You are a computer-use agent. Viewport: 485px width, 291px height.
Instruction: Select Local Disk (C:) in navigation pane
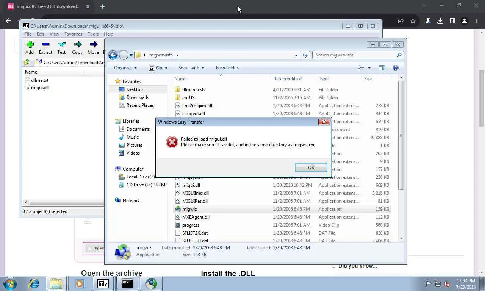(x=140, y=177)
